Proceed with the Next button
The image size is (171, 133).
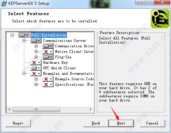121,123
